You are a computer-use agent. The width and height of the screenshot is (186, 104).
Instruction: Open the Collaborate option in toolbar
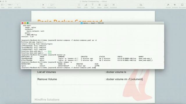point(141,5)
